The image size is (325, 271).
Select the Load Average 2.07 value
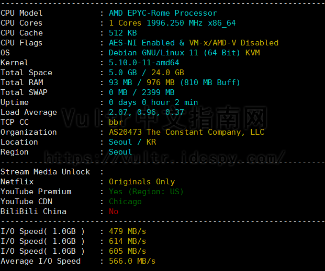[x=118, y=112]
